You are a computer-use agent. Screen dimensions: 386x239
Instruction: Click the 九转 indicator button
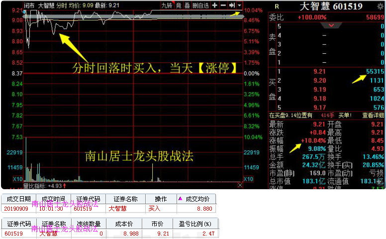tap(167, 5)
